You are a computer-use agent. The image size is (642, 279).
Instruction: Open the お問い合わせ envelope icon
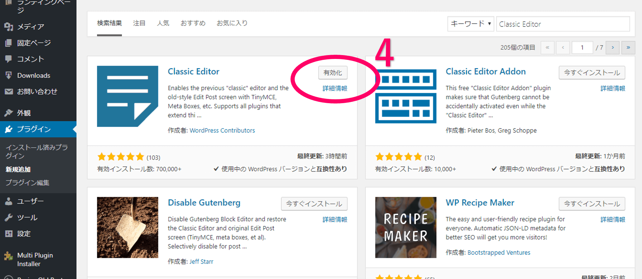click(x=9, y=92)
